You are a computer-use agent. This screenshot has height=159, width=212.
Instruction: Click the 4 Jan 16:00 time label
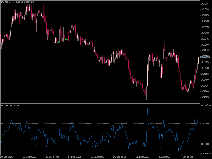pos(187,157)
